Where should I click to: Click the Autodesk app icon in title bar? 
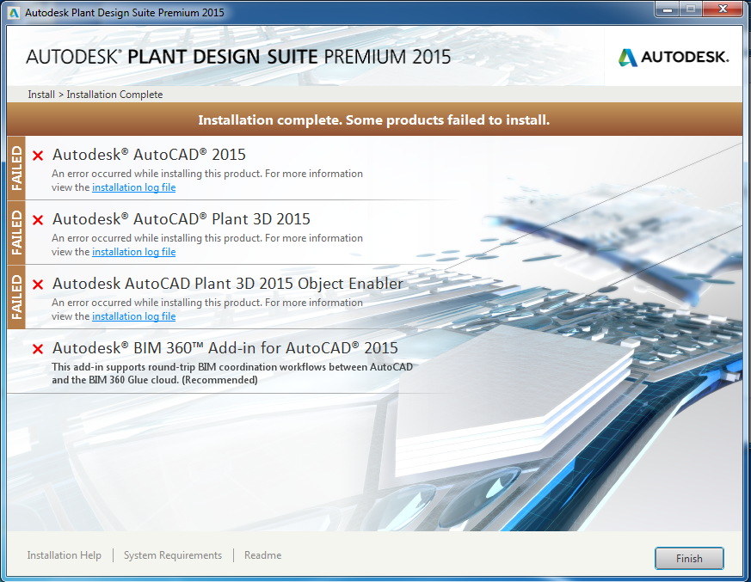pos(14,13)
